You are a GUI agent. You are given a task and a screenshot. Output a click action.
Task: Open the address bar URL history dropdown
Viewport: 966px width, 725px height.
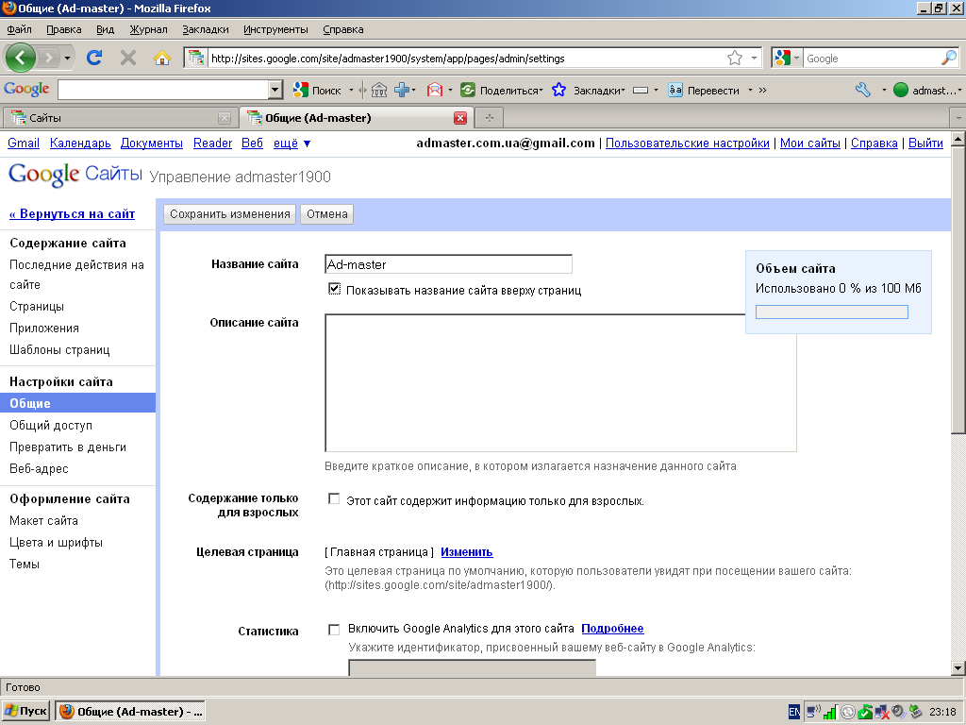pyautogui.click(x=754, y=58)
